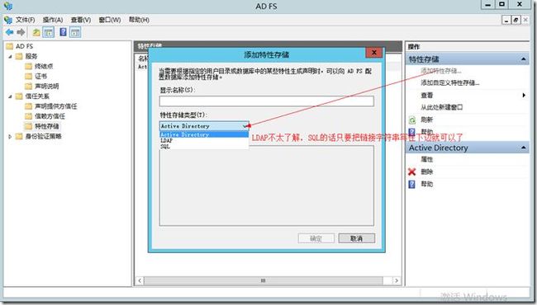Open 帮助 under Active Directory section
The width and height of the screenshot is (537, 305).
click(x=427, y=184)
